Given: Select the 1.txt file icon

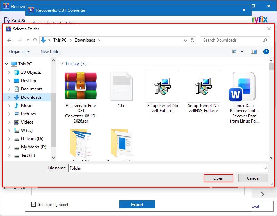Looking at the screenshot, I should (x=122, y=86).
